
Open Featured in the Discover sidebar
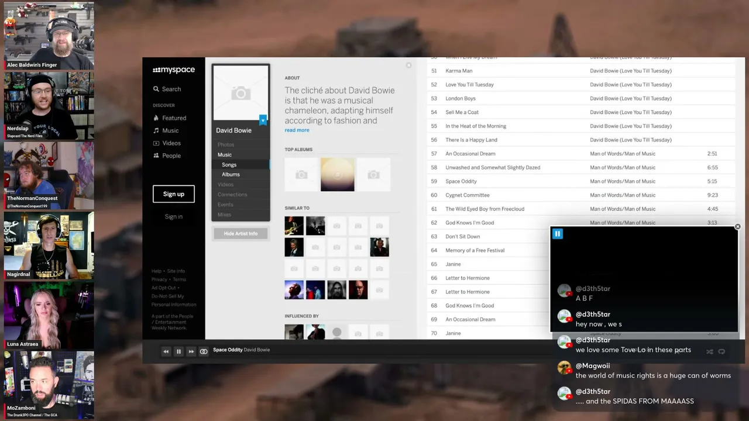tap(170, 118)
